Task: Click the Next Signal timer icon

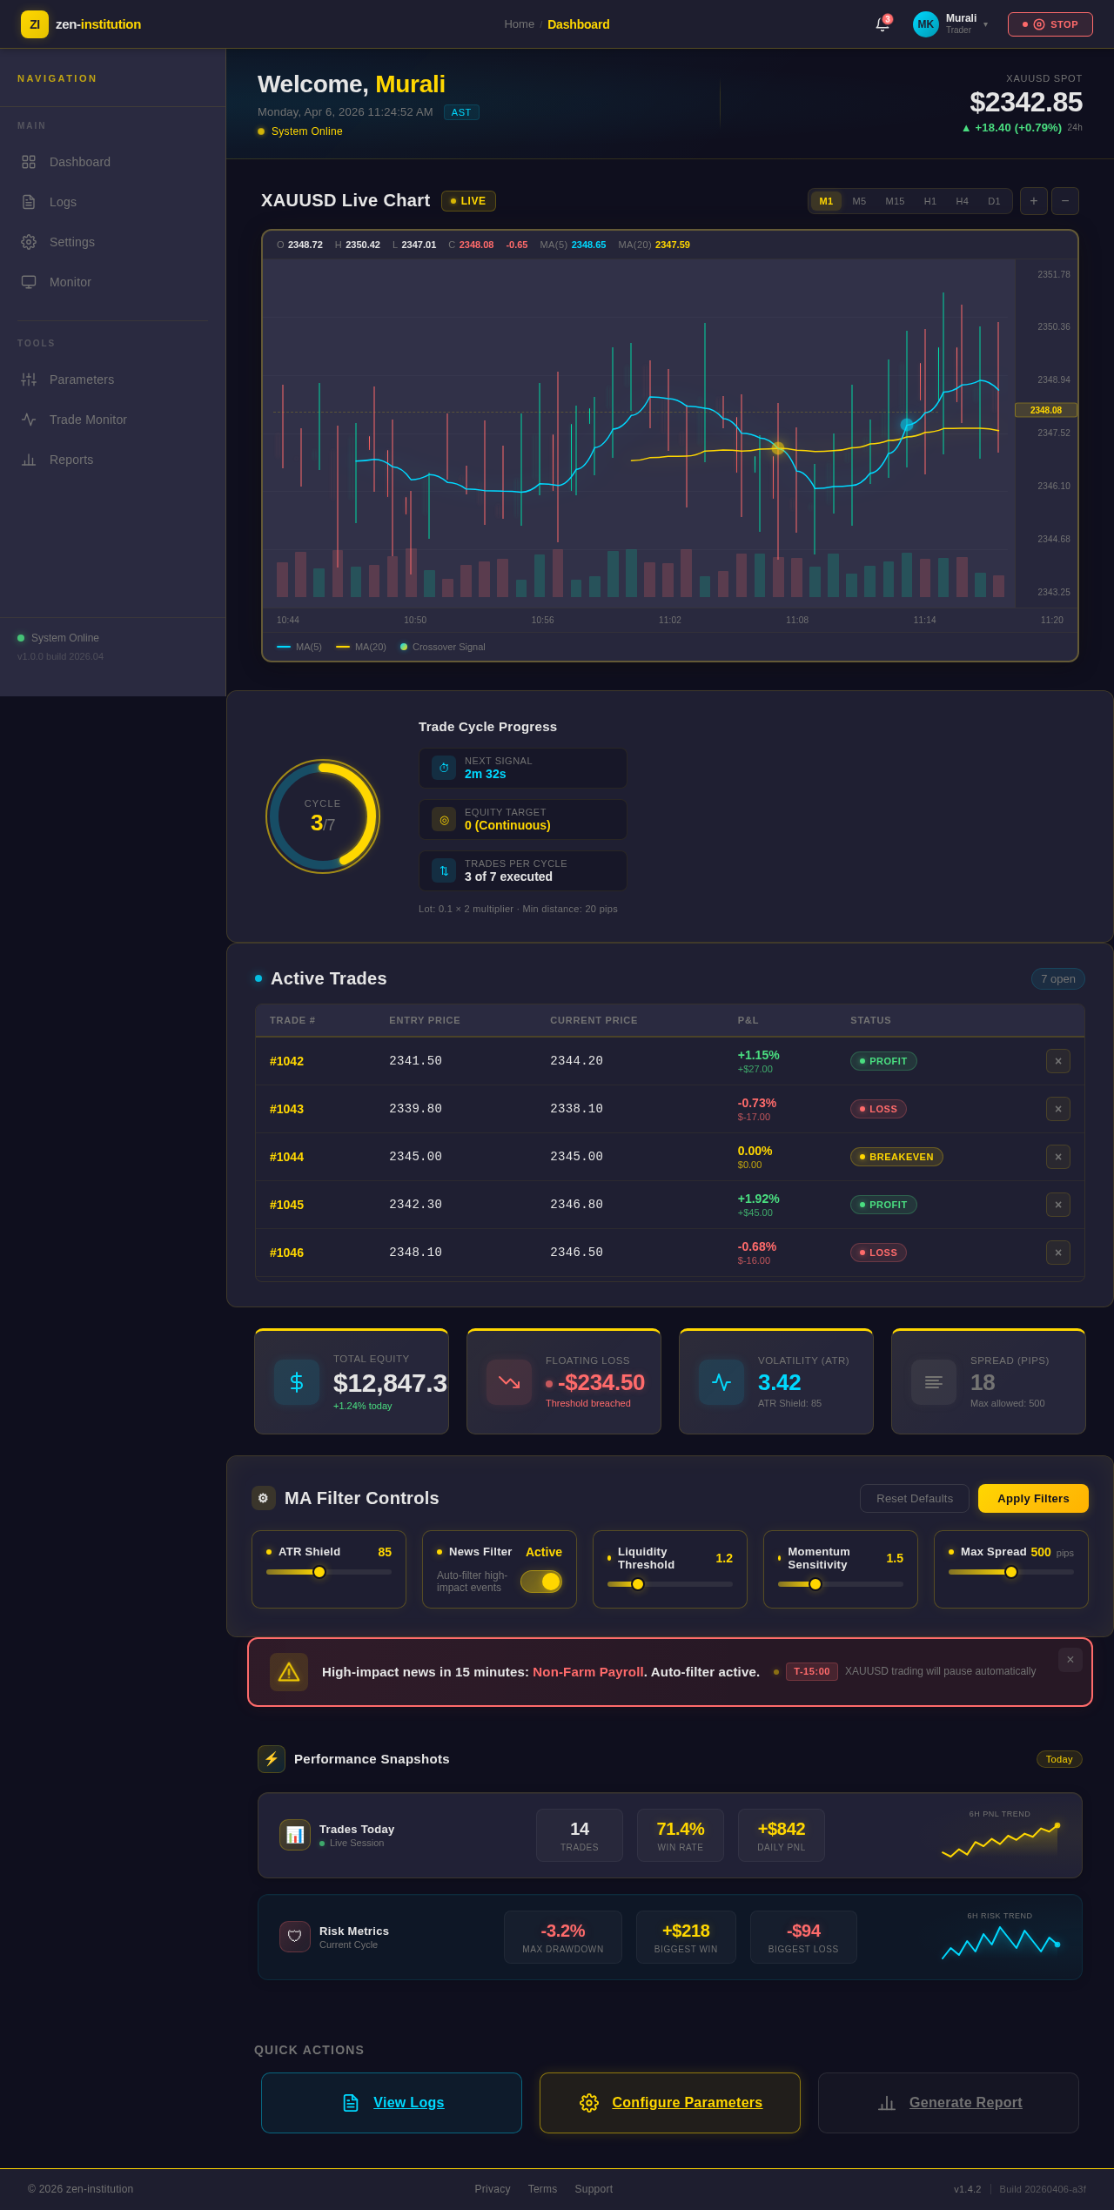Action: point(444,768)
